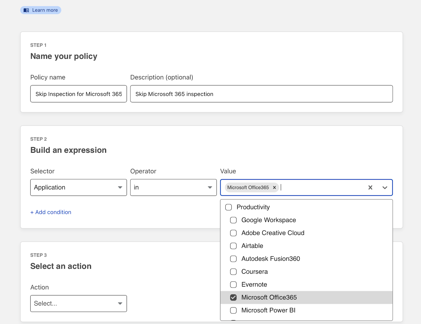The width and height of the screenshot is (421, 324).
Task: Click into the Policy name field
Action: [78, 94]
